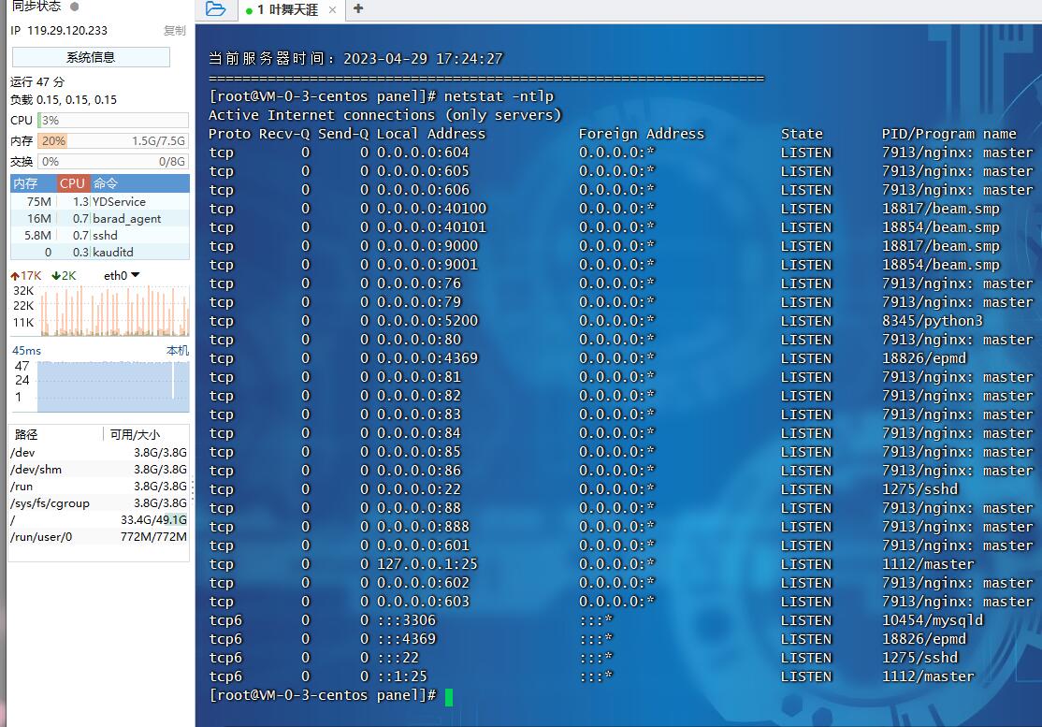Click the 交换 0% swap usage bar
1042x727 pixels.
(113, 162)
